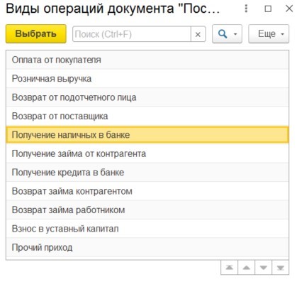
Task: Jump to the first list item arrow
Action: coord(229,268)
